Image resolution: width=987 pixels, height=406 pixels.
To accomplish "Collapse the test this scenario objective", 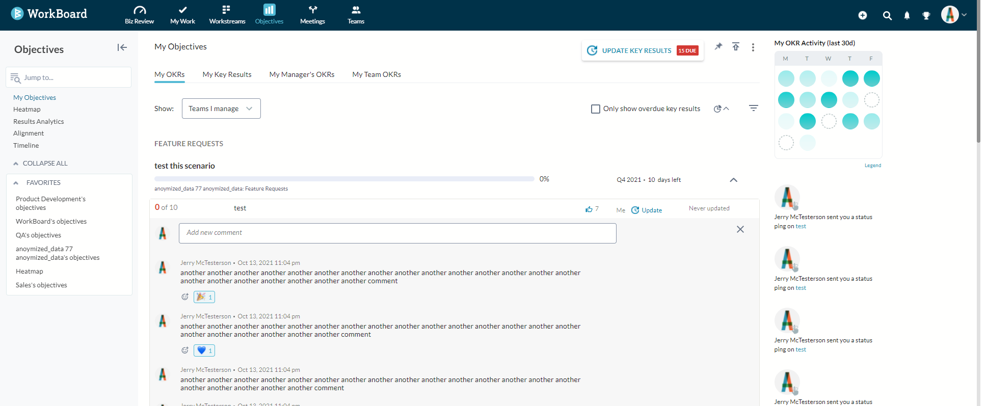I will pyautogui.click(x=733, y=180).
